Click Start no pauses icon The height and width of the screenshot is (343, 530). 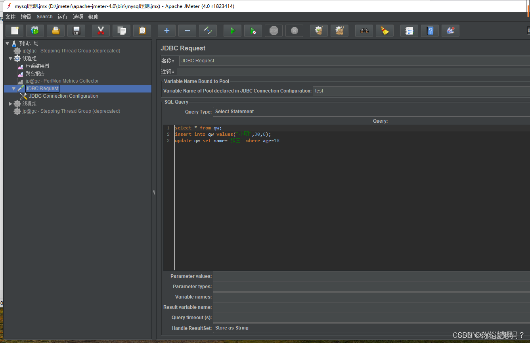pos(253,31)
